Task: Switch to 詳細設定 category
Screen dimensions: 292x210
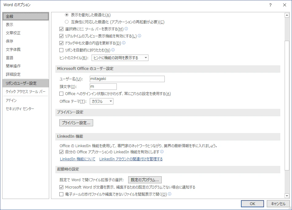Action: click(26, 74)
